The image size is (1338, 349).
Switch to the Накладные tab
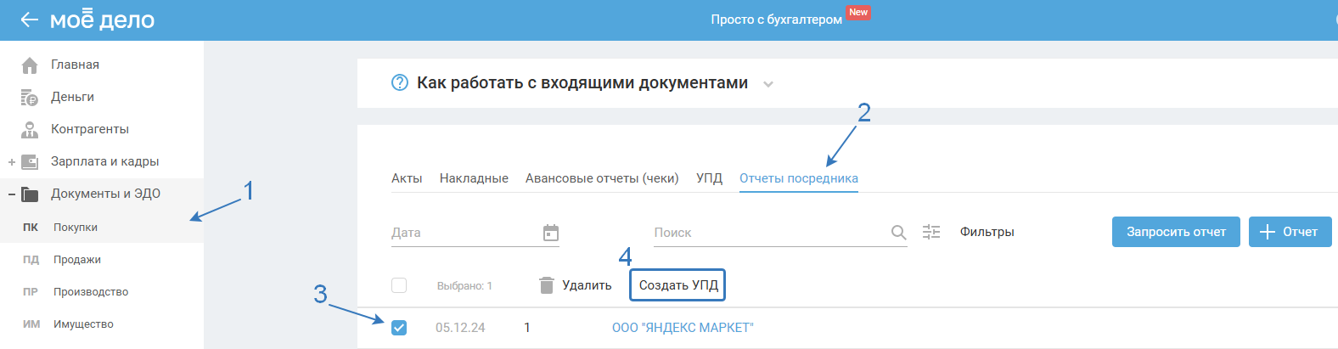[x=474, y=178]
